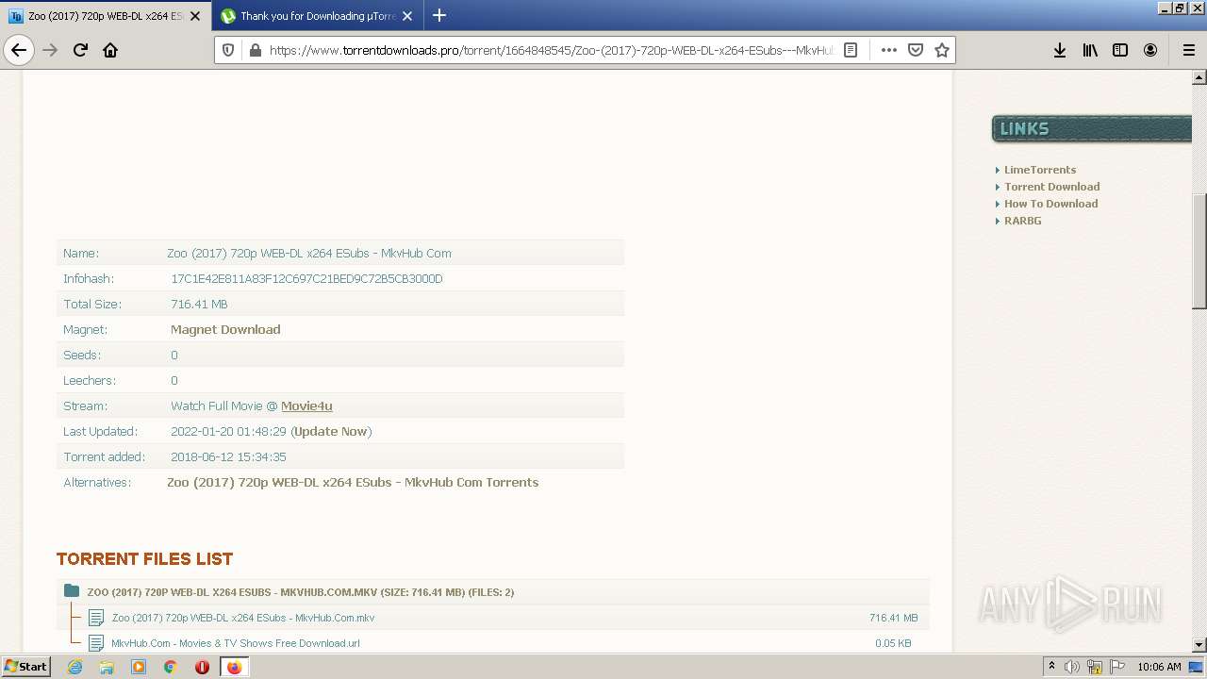The width and height of the screenshot is (1207, 679).
Task: Open tracking protection shield icon
Action: tap(228, 50)
